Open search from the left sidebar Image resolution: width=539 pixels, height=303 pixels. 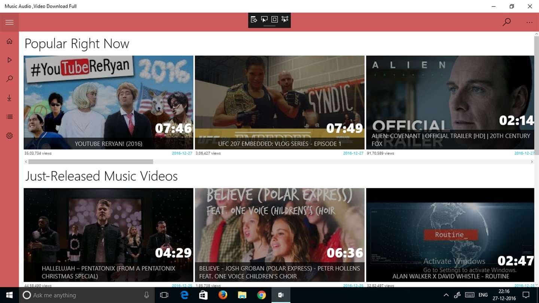9,79
